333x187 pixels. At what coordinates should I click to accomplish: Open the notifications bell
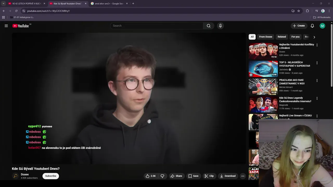click(312, 26)
